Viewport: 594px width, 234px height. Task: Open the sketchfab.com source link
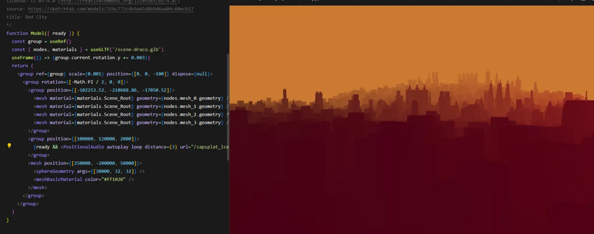coord(111,9)
